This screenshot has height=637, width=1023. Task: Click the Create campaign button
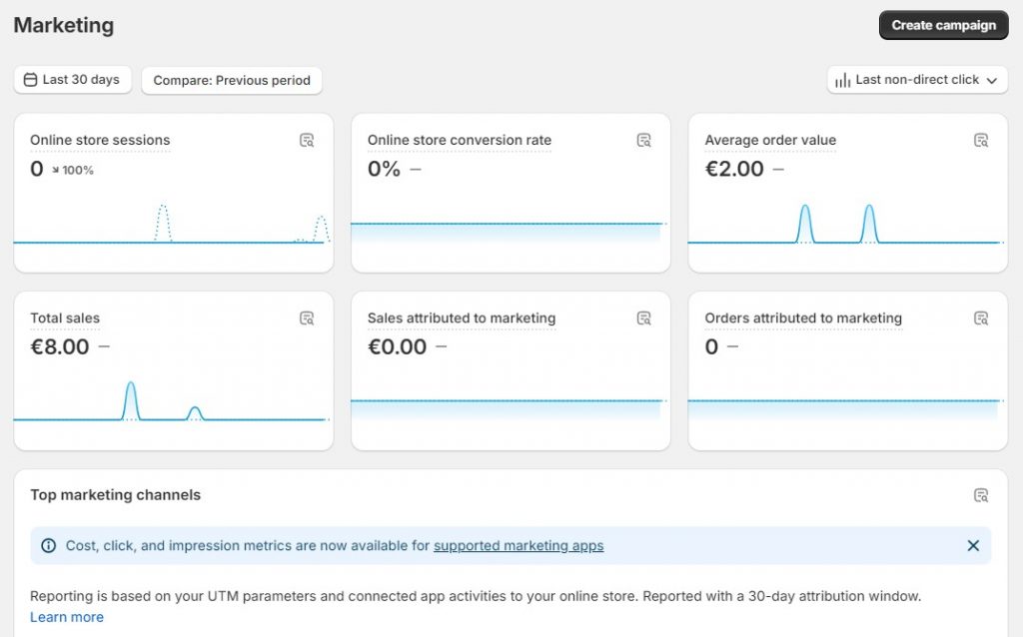943,24
